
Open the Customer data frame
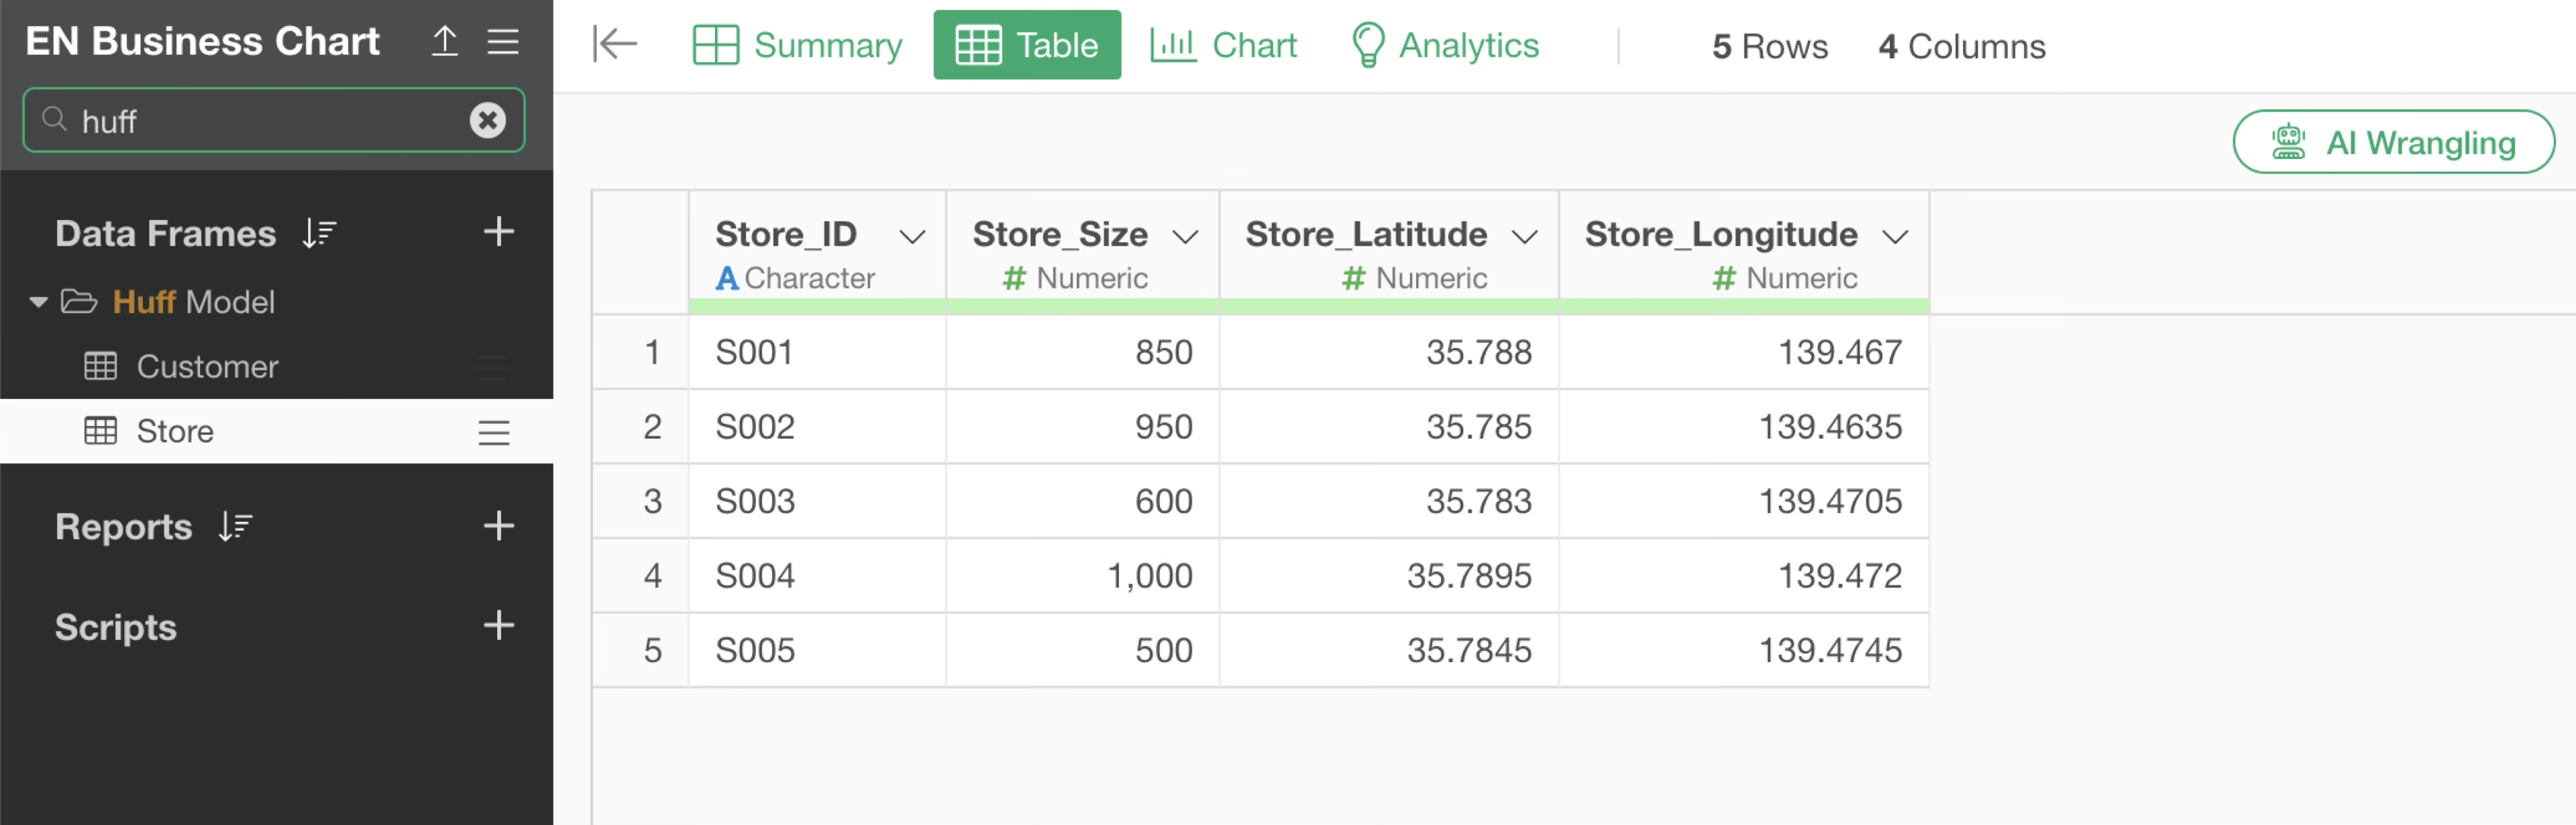click(x=207, y=366)
